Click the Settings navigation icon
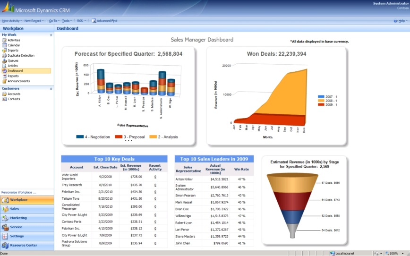The height and width of the screenshot is (256, 410). tap(5, 236)
